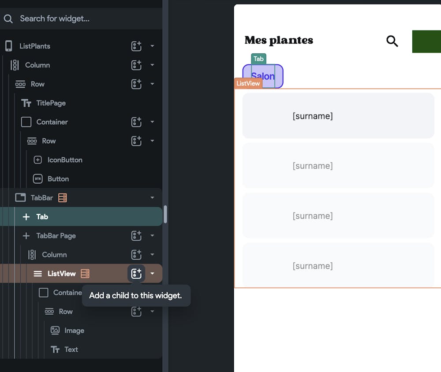Image resolution: width=441 pixels, height=372 pixels.
Task: Click add-child icon on ListPlants row
Action: pyautogui.click(x=136, y=46)
